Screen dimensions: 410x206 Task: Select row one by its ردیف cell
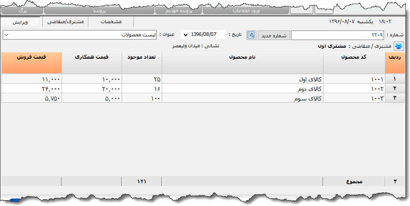395,79
